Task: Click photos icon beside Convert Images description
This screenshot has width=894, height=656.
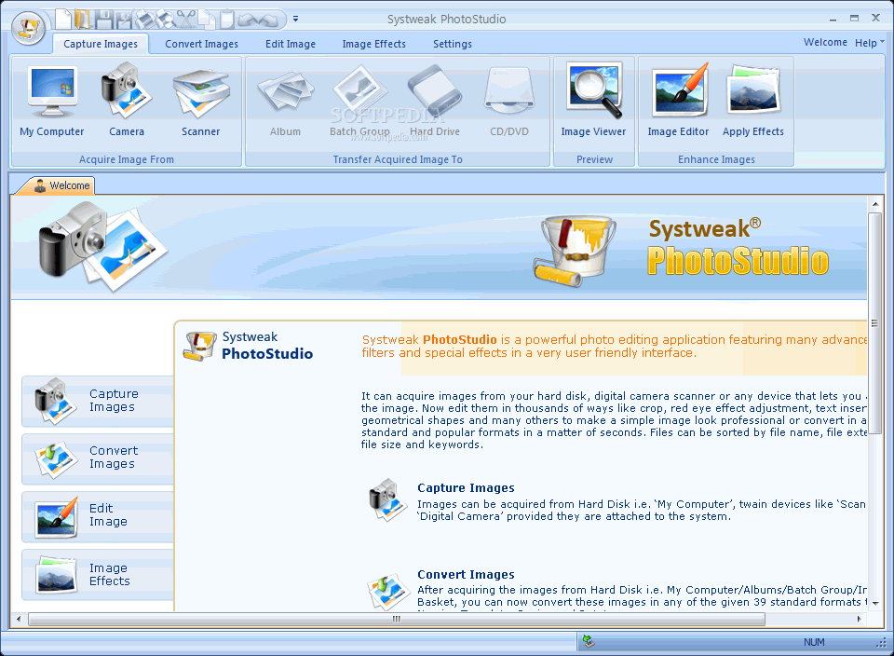Action: [388, 591]
